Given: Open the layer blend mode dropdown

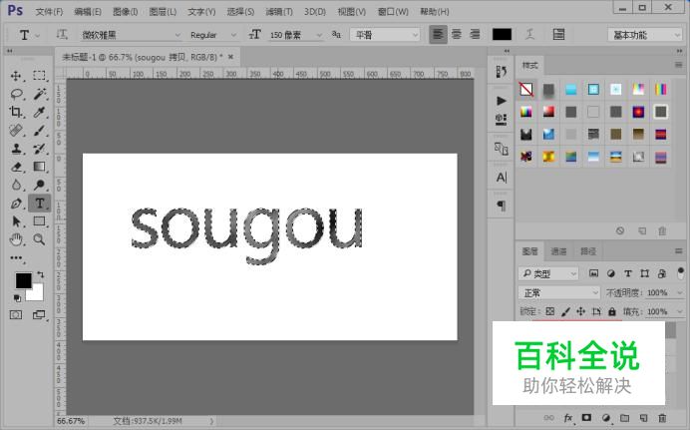Looking at the screenshot, I should pyautogui.click(x=559, y=292).
